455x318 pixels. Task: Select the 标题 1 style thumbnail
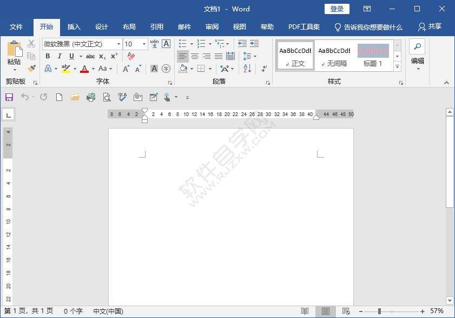[373, 56]
